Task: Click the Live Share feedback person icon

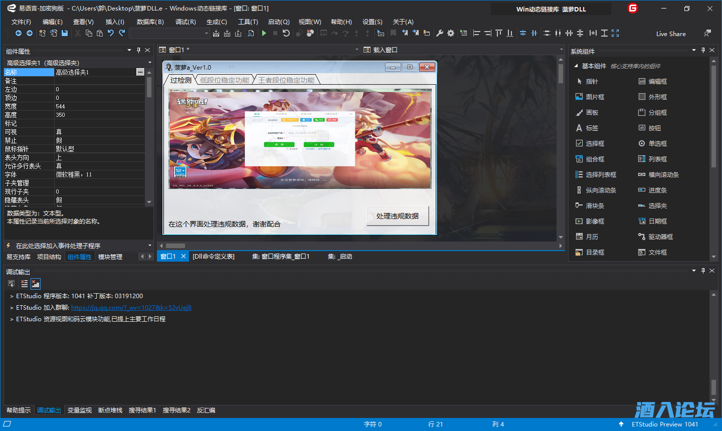Action: [707, 34]
